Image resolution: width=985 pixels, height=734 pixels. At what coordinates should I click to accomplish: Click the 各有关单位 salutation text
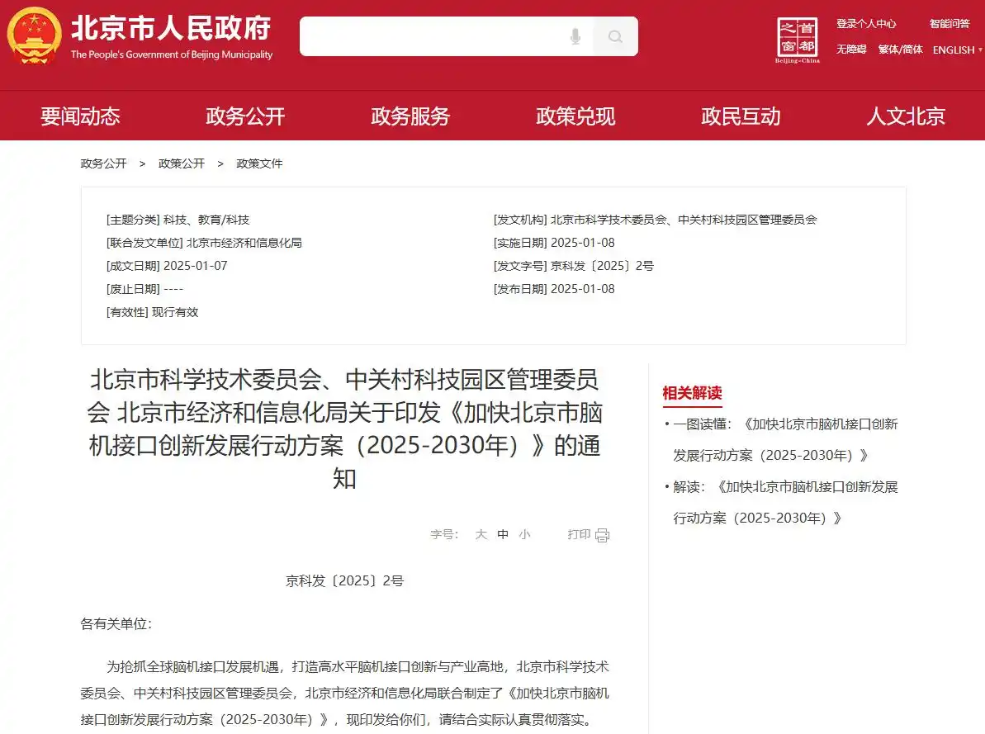coord(116,624)
